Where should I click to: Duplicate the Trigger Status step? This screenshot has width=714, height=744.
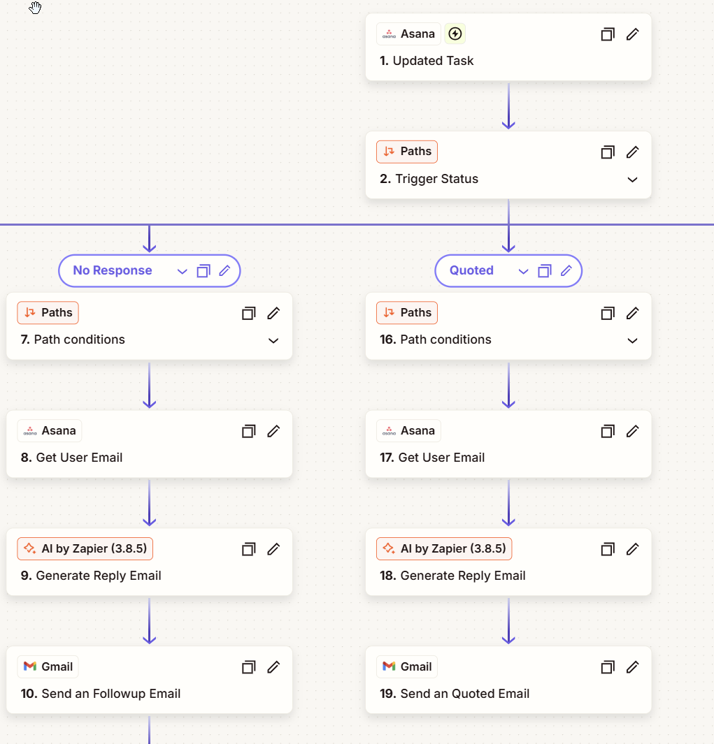coord(608,152)
